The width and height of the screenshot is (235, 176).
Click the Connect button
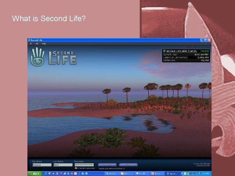107,165
